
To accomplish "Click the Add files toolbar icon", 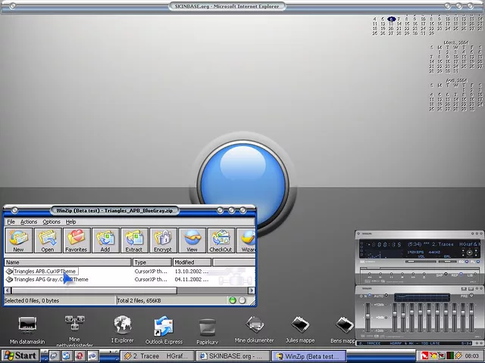I will pos(105,240).
